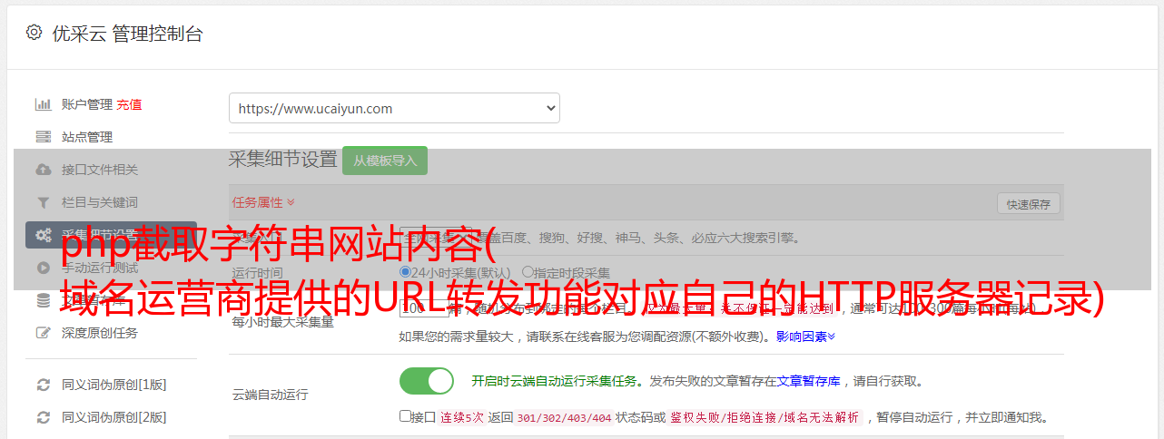Open 站点管理 in the sidebar
1164x439 pixels.
pyautogui.click(x=87, y=137)
